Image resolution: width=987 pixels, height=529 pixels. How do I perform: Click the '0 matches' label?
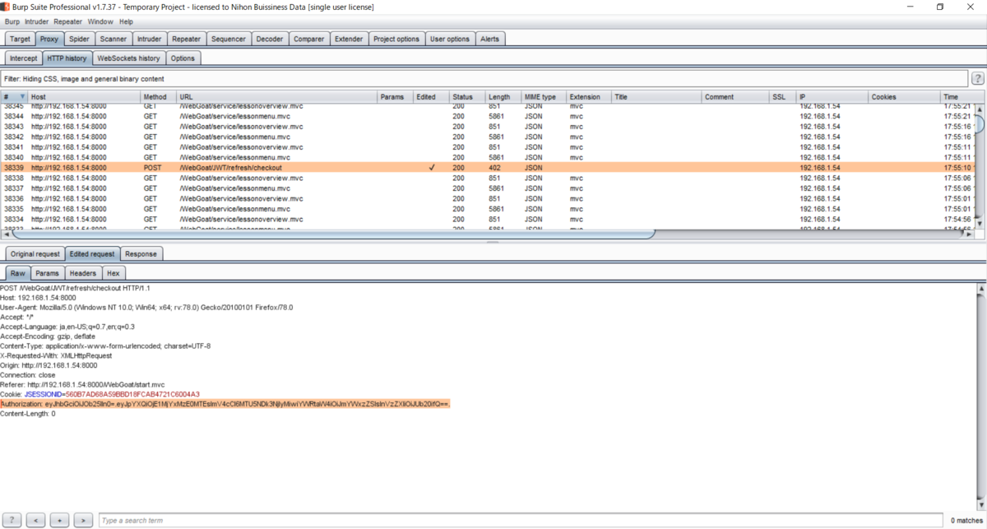pyautogui.click(x=966, y=521)
